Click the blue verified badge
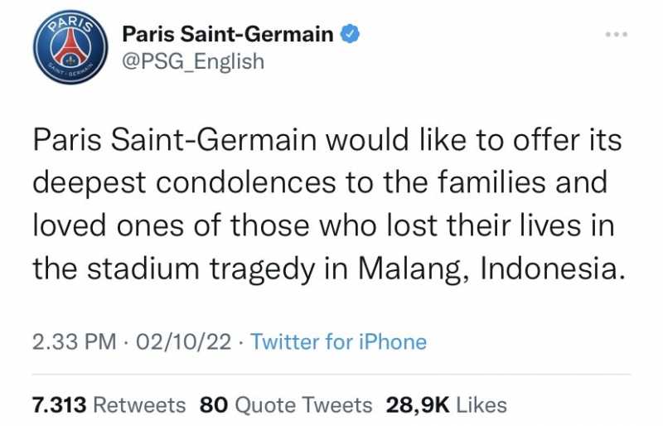Image resolution: width=663 pixels, height=426 pixels. pyautogui.click(x=350, y=34)
